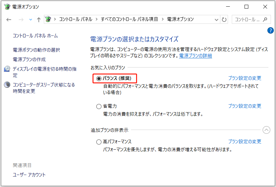276x187 pixels.
Task: Click the refresh icon in the address bar
Action: pyautogui.click(x=224, y=19)
